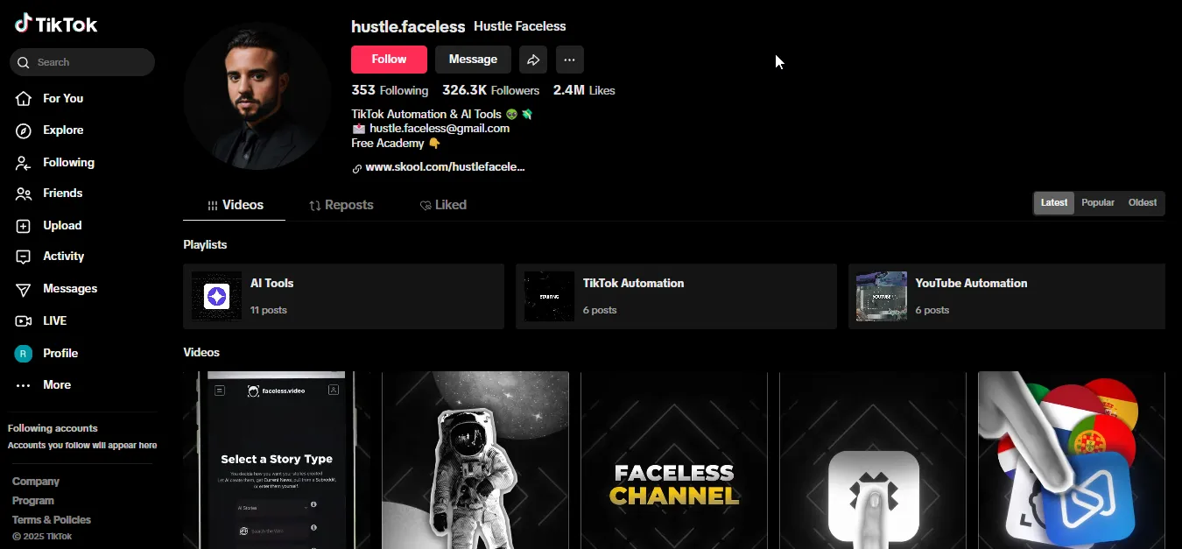
Task: Click the search magnifier icon
Action: click(24, 62)
